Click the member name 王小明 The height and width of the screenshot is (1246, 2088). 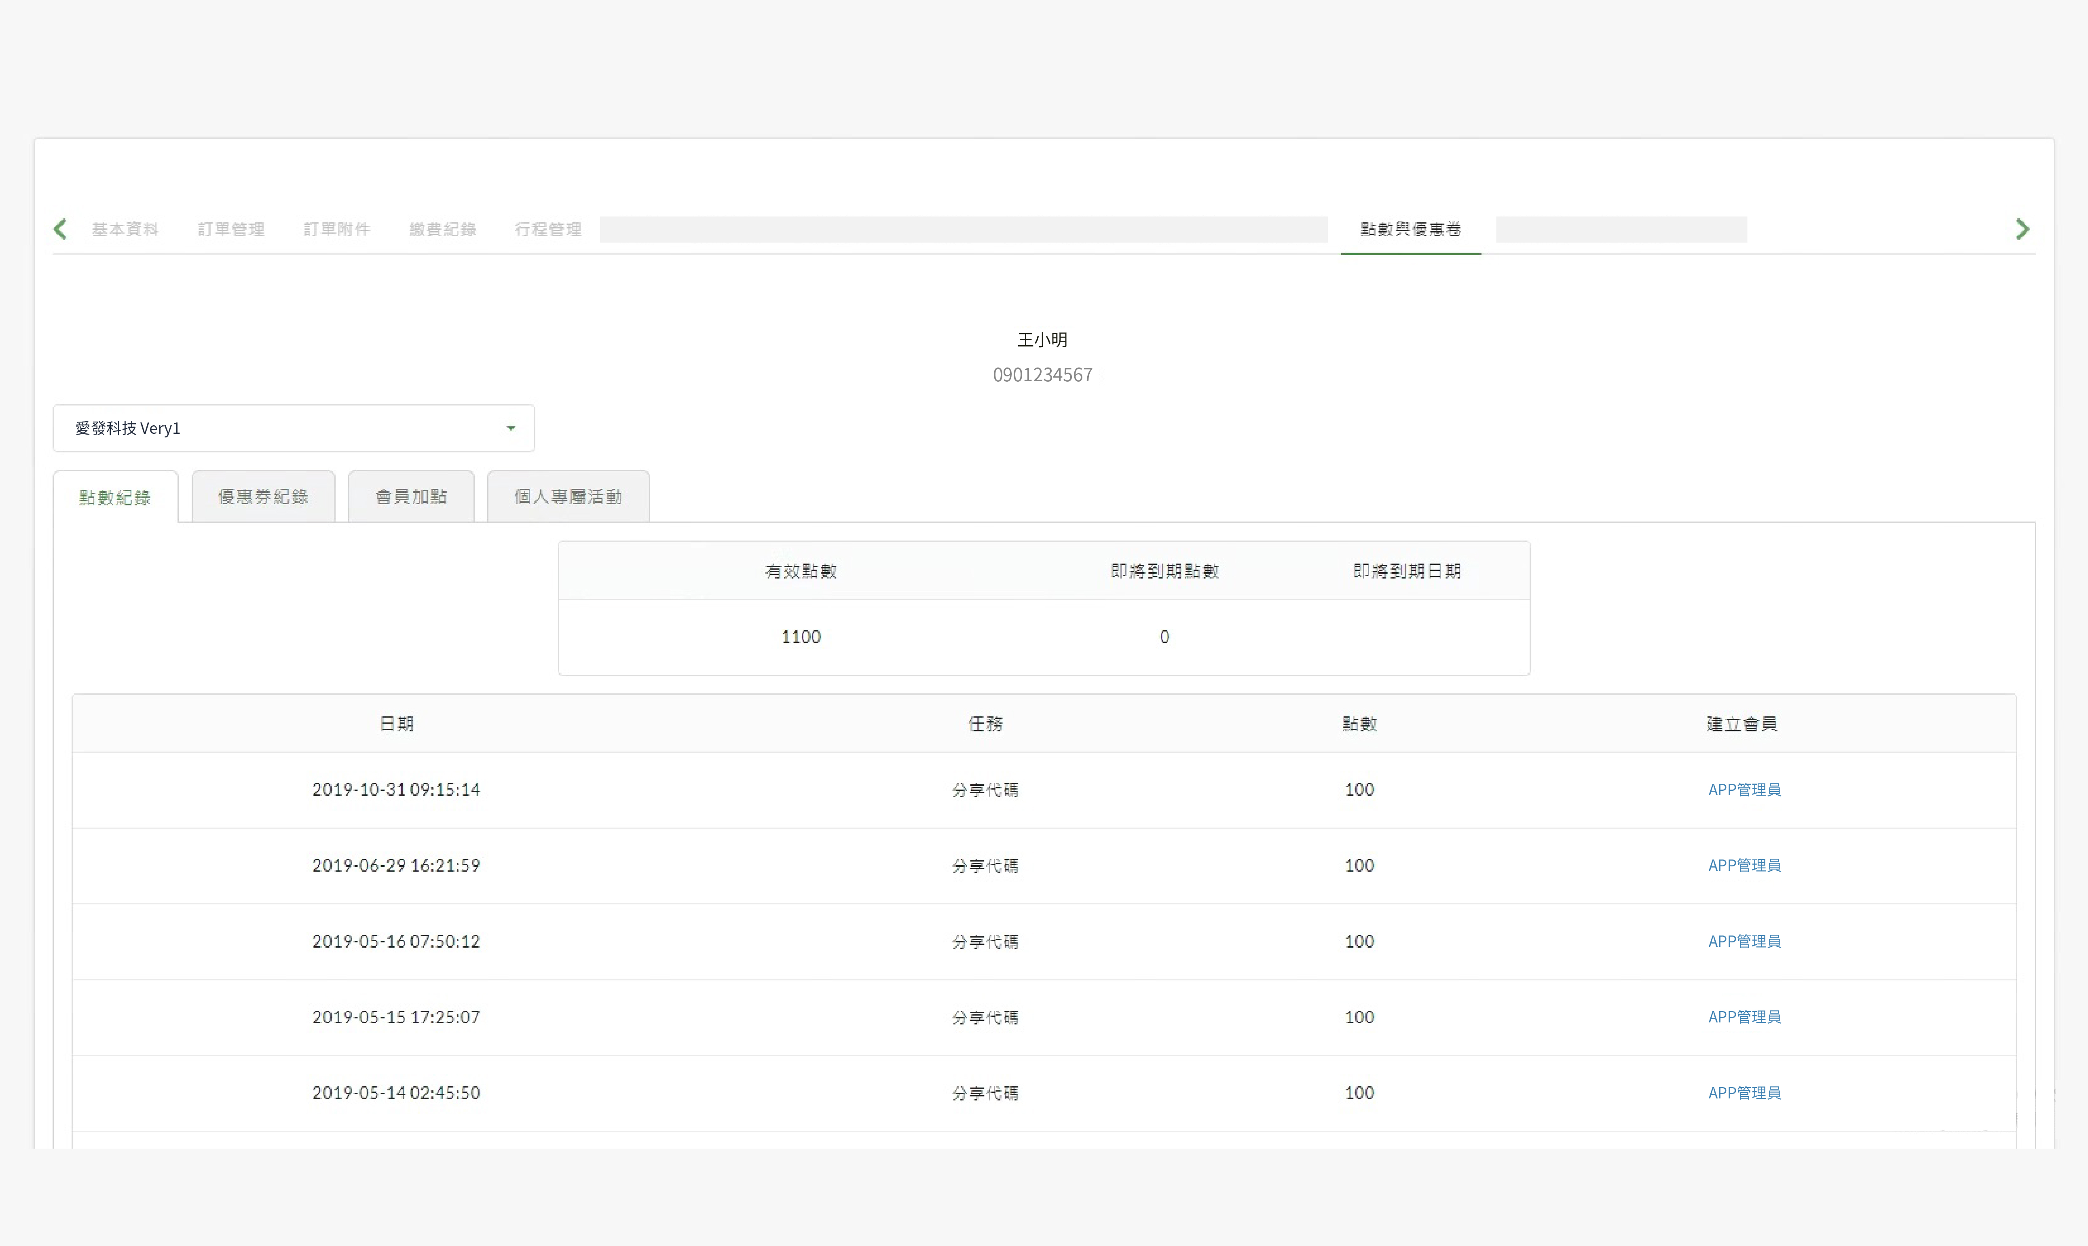pyautogui.click(x=1042, y=339)
